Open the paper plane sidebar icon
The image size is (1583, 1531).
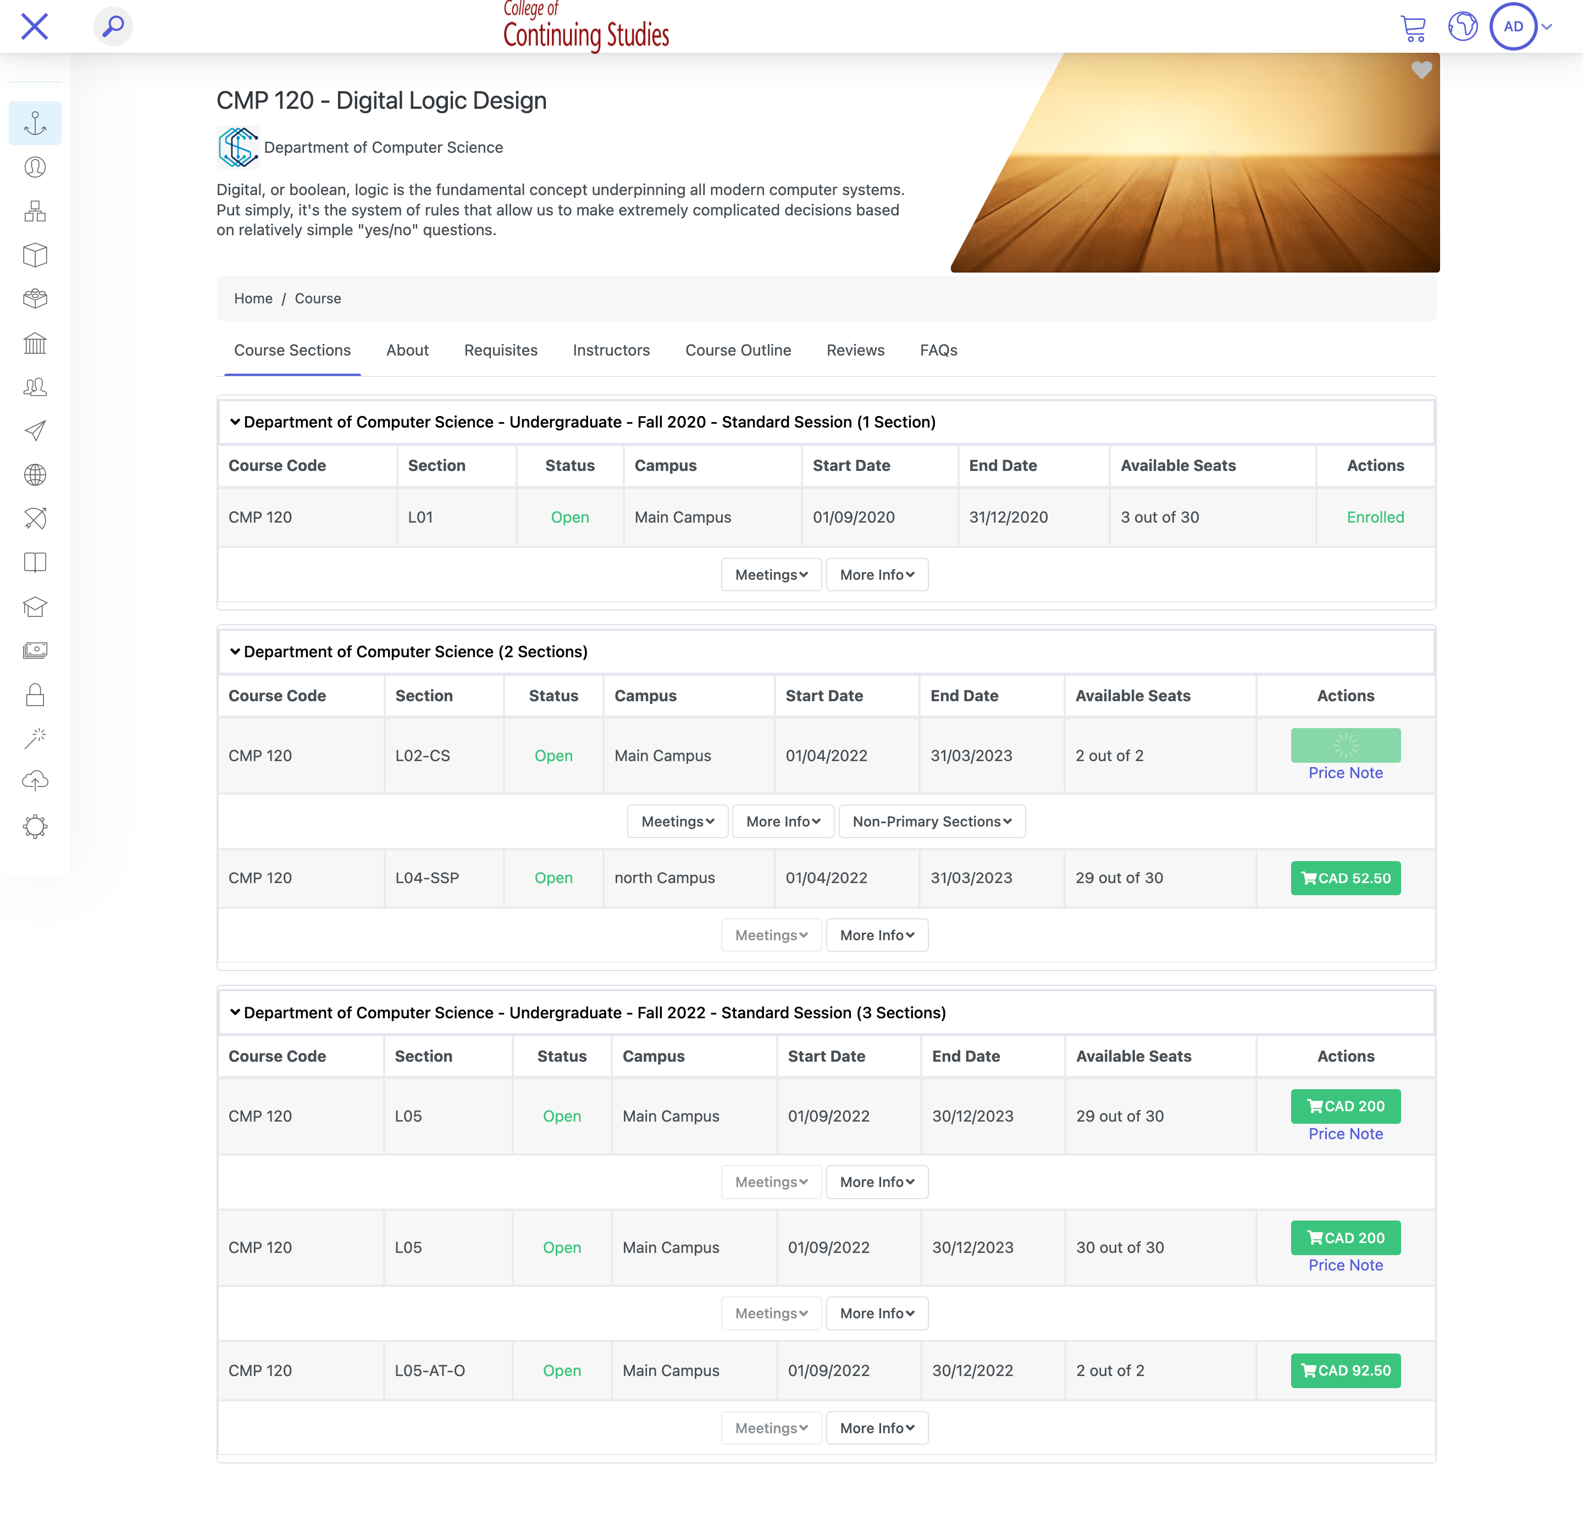coord(35,430)
